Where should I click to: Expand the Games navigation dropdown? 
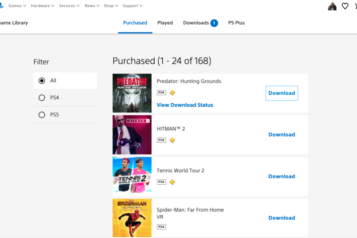coord(17,6)
